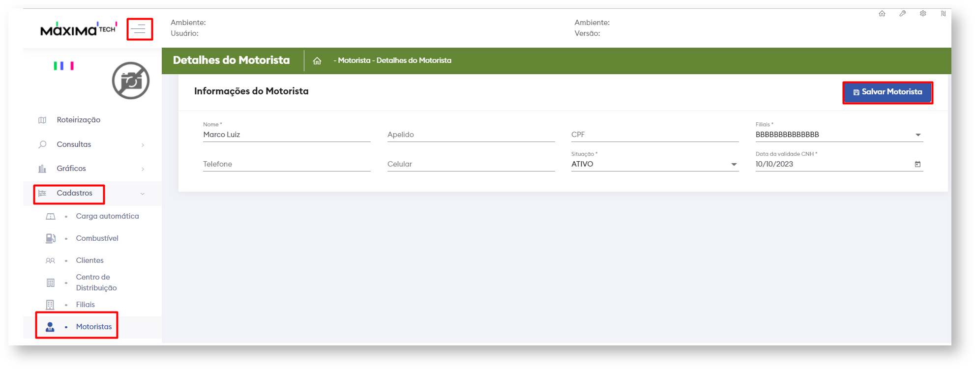Screen dimensions: 975x369
Task: Click the no-photo profile picture placeholder
Action: click(130, 81)
